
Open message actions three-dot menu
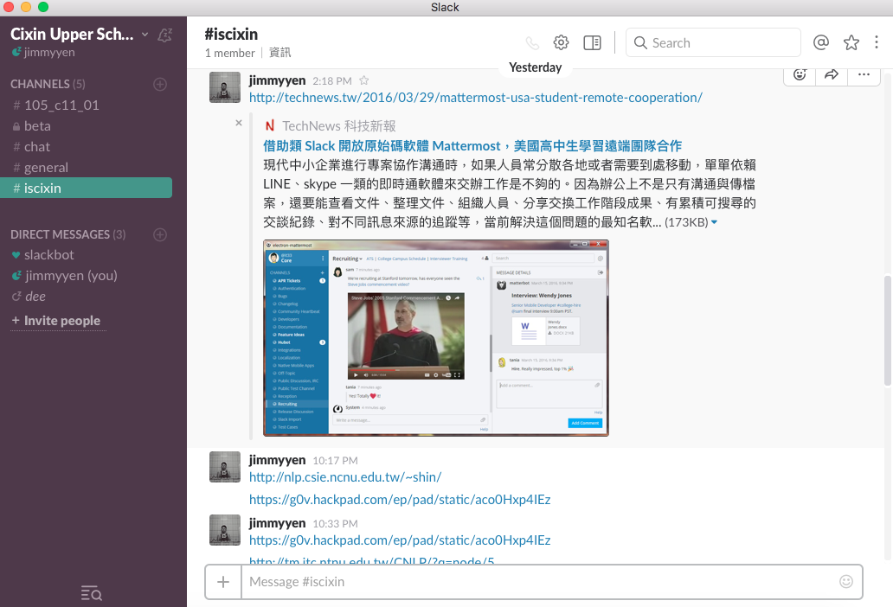(864, 75)
